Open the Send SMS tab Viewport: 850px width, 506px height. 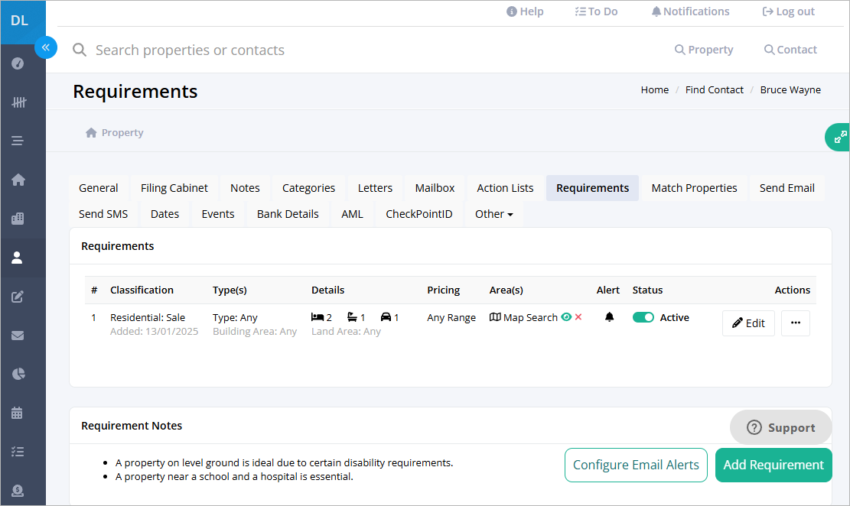[103, 214]
